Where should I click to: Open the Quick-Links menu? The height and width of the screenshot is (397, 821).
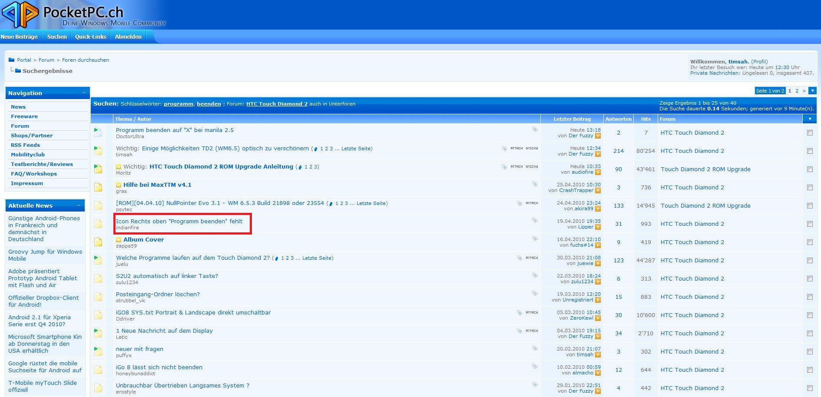[x=90, y=37]
